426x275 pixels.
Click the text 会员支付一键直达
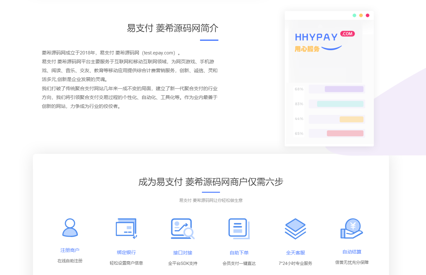coord(239,263)
